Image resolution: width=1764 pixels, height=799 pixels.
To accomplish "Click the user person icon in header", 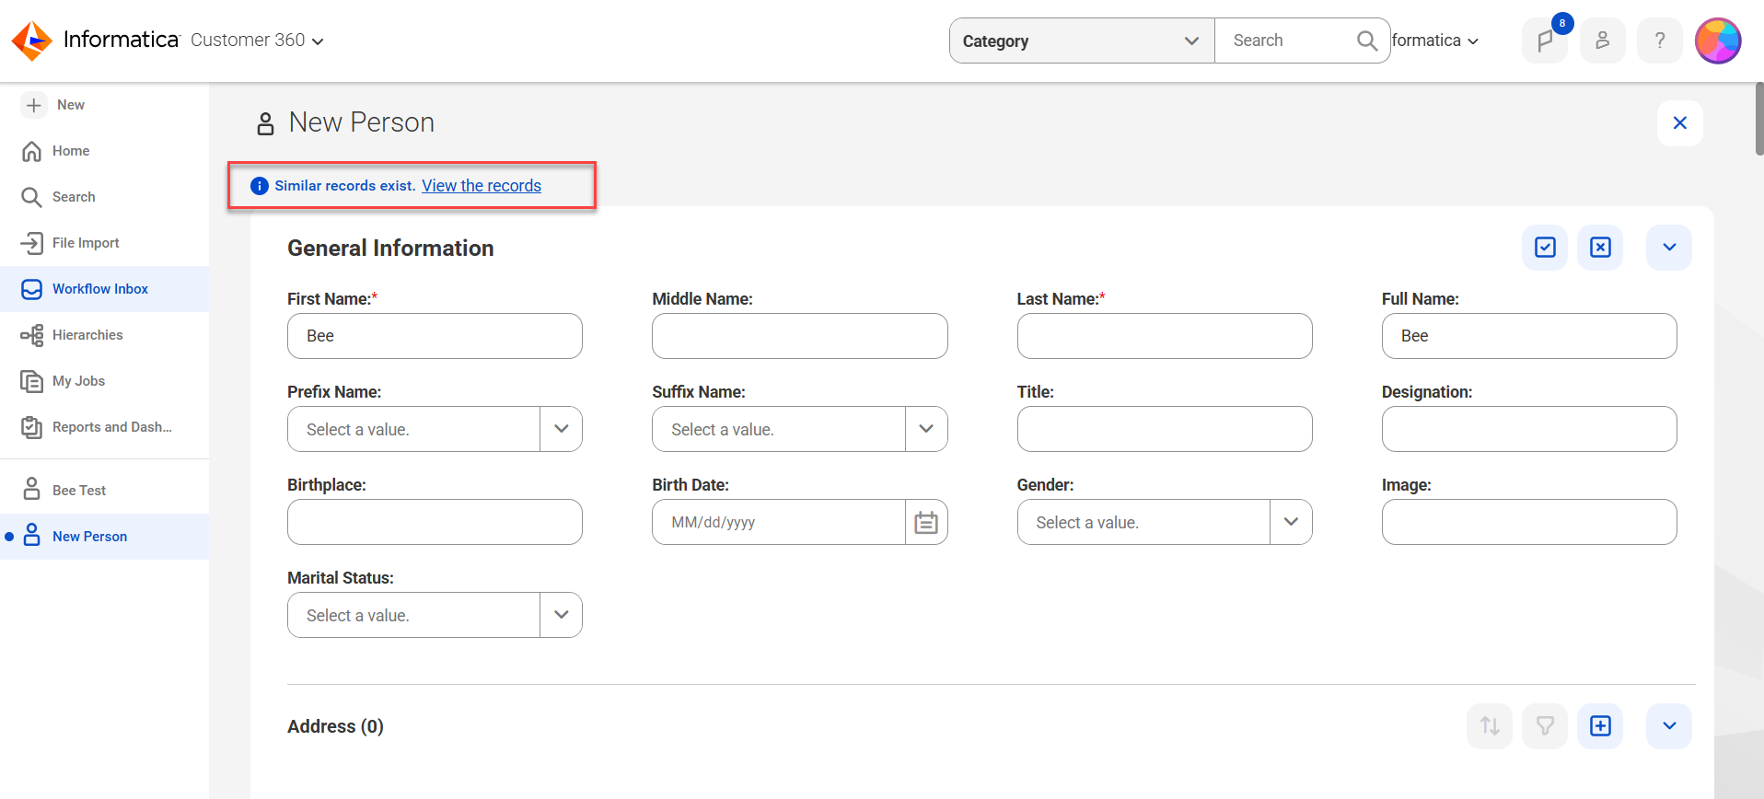I will pyautogui.click(x=1602, y=41).
